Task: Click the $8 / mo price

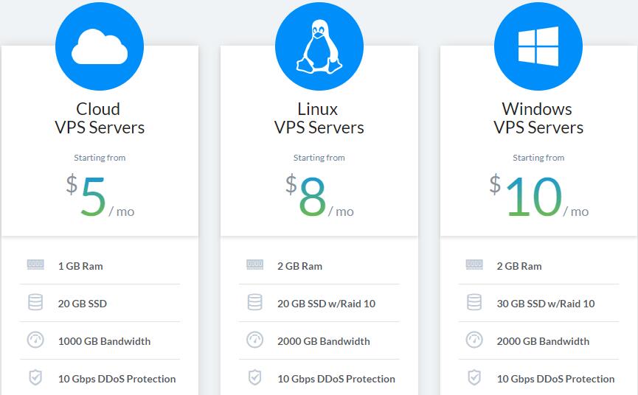Action: click(x=319, y=196)
